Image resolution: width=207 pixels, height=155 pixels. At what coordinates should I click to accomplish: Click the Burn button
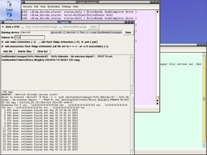point(128,32)
